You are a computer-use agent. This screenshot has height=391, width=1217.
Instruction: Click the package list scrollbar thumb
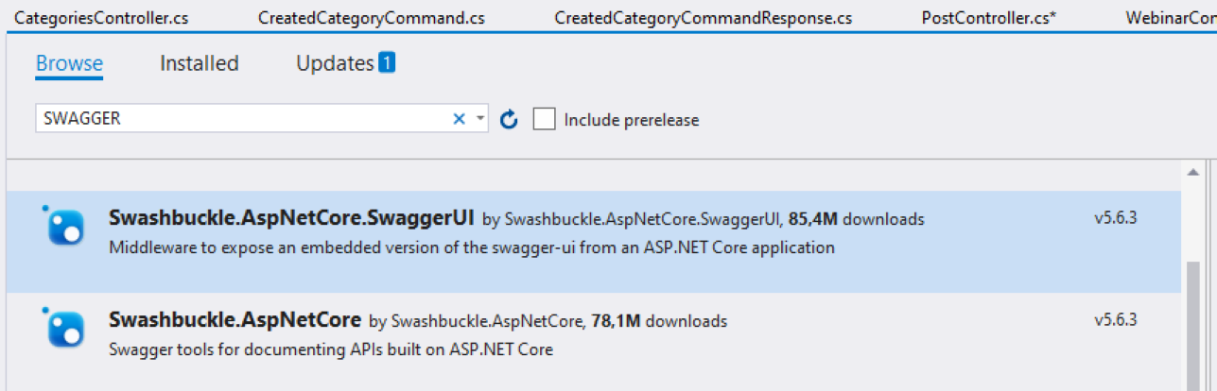pyautogui.click(x=1194, y=326)
